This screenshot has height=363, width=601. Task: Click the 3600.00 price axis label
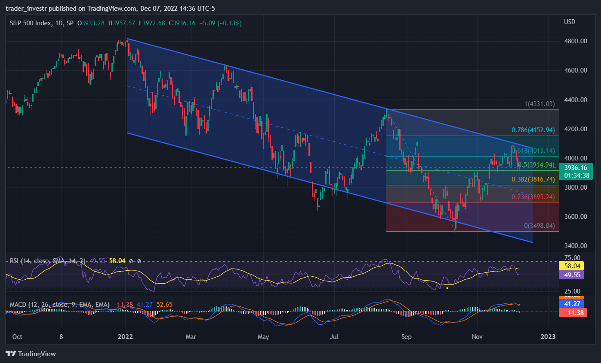point(576,217)
